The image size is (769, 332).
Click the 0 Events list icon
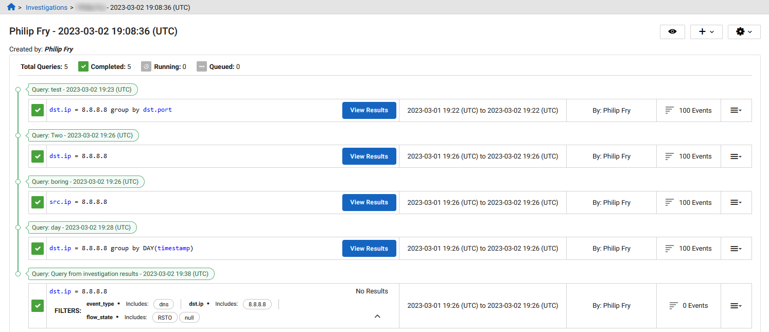click(x=673, y=306)
